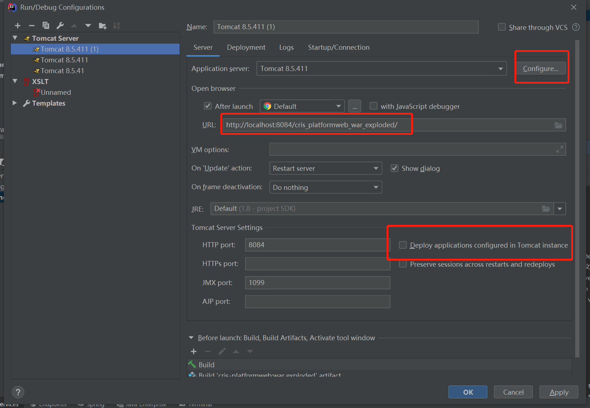This screenshot has width=590, height=408.
Task: Edit the Before launch task pencil icon
Action: coord(222,351)
